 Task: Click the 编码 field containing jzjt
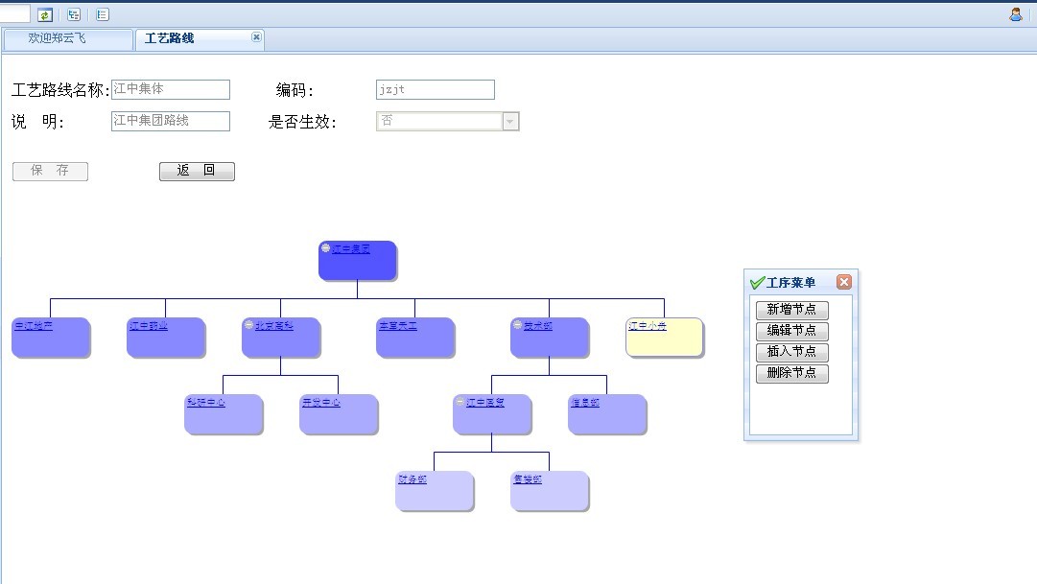coord(436,89)
